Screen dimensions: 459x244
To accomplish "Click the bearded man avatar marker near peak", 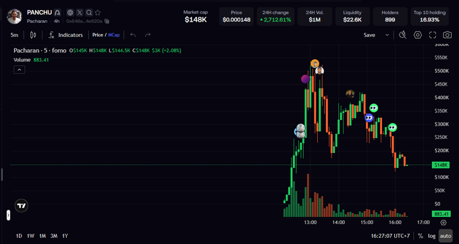I will click(319, 70).
